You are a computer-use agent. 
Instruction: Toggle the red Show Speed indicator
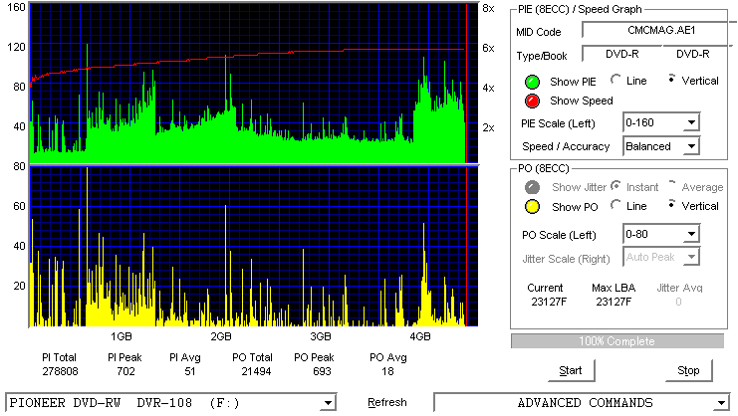pyautogui.click(x=532, y=102)
